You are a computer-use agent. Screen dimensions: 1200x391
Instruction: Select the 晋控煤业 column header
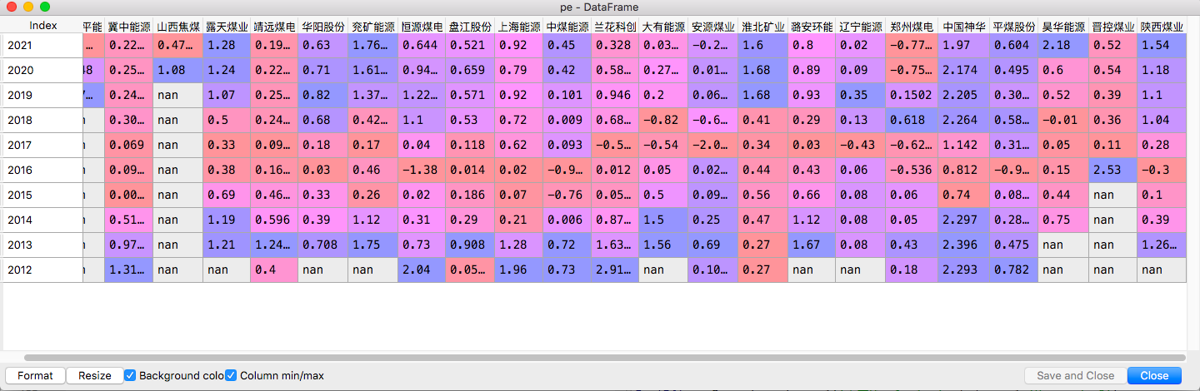click(x=1113, y=27)
